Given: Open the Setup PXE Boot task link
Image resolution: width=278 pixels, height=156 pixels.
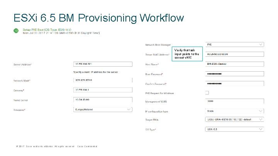Looking at the screenshot, I should (x=47, y=30).
